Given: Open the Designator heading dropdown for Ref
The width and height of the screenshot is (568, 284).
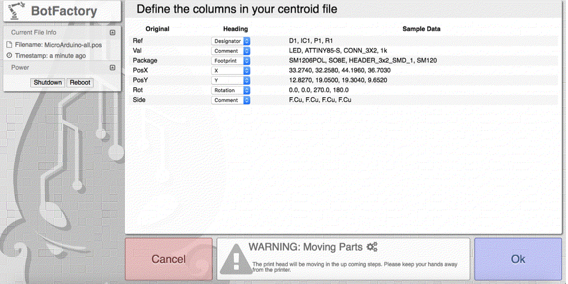Looking at the screenshot, I should 231,41.
